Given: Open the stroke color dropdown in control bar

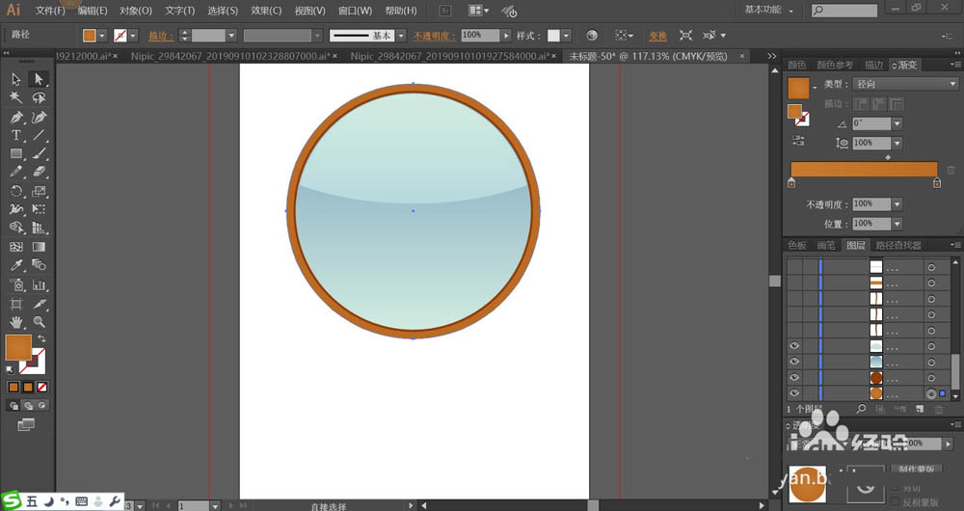Looking at the screenshot, I should click(133, 36).
